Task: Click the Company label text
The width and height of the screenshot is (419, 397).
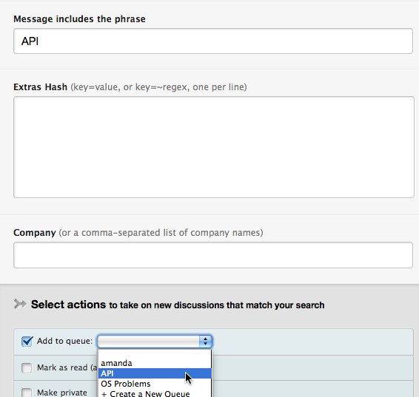Action: tap(35, 233)
